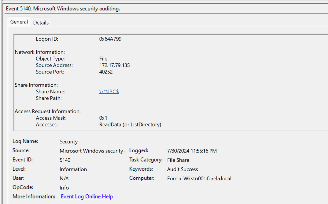
Task: Click the Keywords value Audit Success
Action: (x=182, y=169)
